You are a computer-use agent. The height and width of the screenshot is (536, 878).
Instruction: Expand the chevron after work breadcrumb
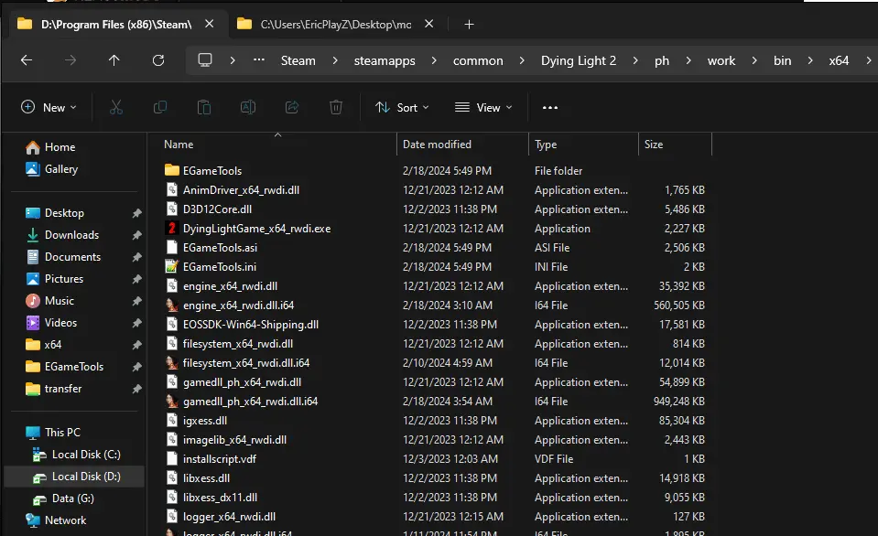(754, 60)
